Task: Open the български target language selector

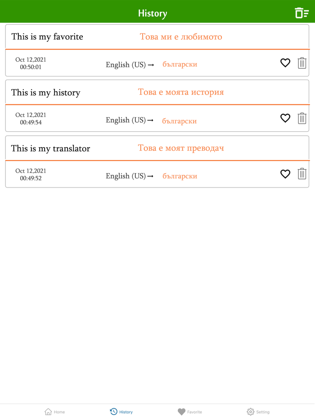Action: pyautogui.click(x=180, y=64)
